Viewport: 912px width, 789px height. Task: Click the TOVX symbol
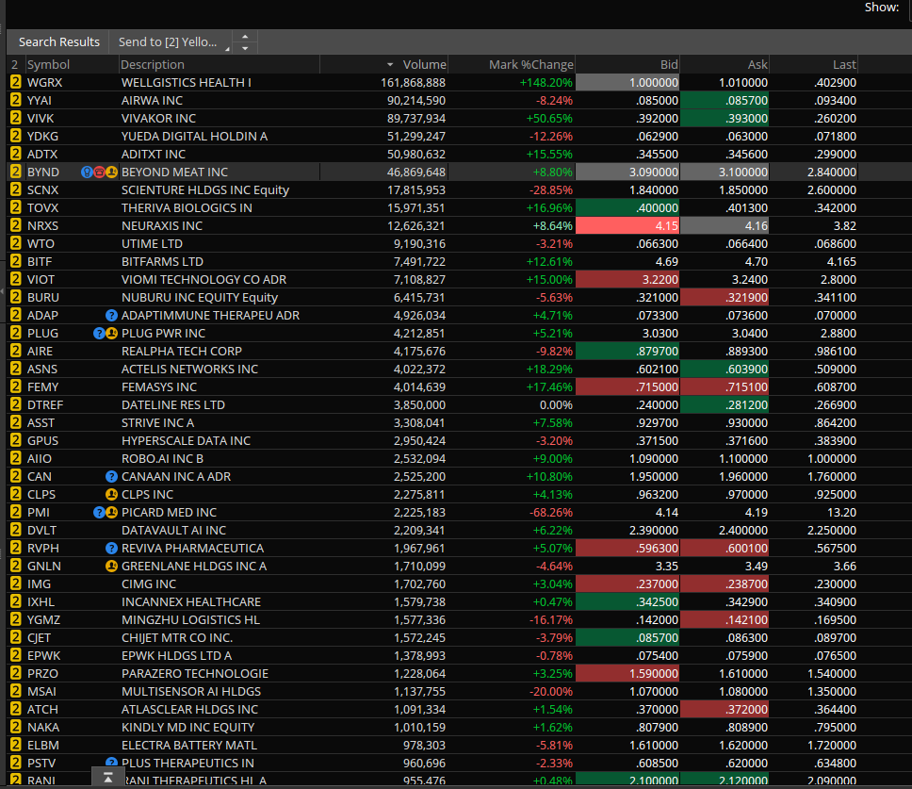tap(43, 207)
